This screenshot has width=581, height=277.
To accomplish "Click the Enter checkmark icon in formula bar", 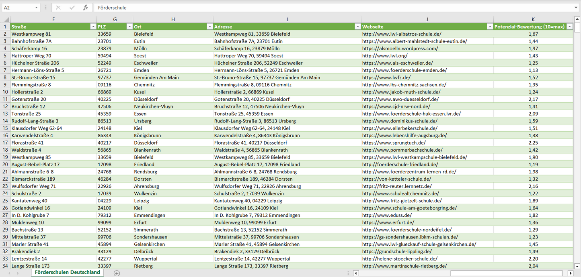I will (x=72, y=8).
